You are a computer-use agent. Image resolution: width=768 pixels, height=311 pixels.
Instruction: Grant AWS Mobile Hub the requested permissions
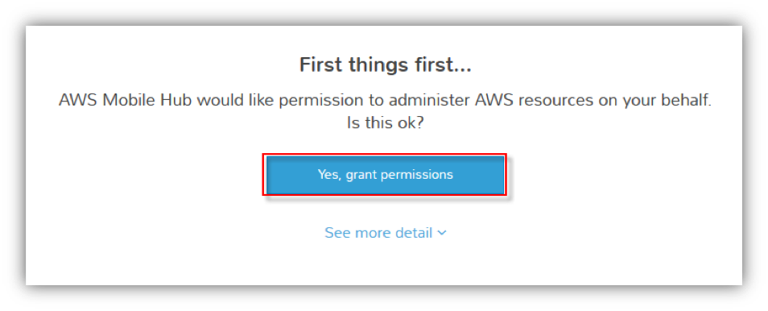[x=385, y=175]
